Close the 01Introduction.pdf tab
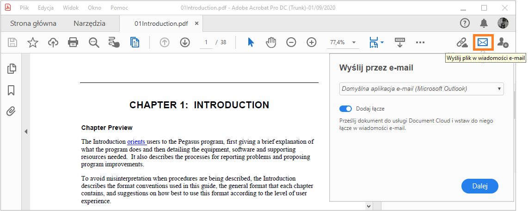 click(x=197, y=23)
